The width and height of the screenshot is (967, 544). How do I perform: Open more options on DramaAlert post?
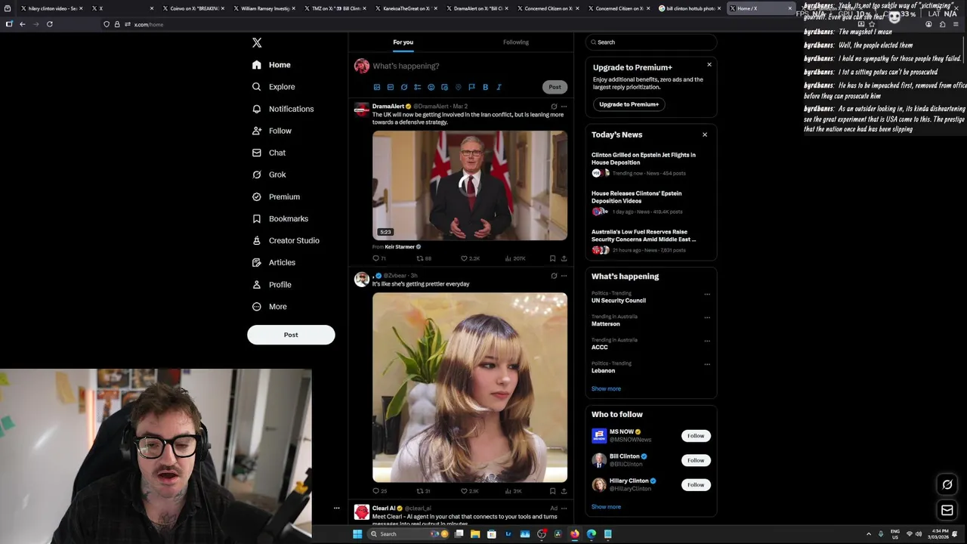tap(564, 107)
